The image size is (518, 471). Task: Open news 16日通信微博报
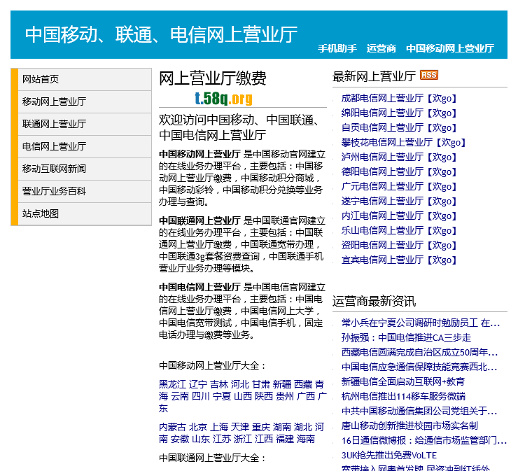coord(424,440)
